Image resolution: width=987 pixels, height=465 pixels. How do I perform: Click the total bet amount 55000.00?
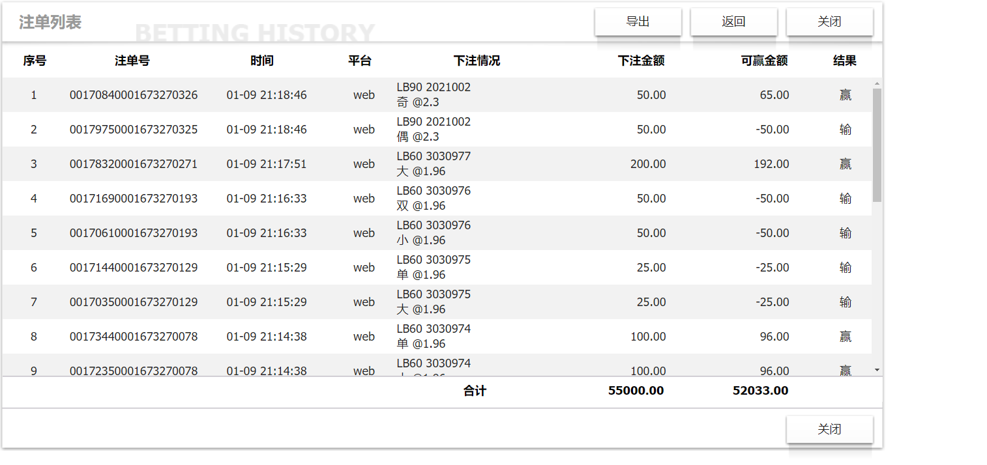point(636,391)
